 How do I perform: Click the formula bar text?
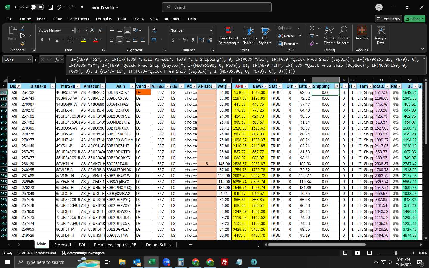[x=244, y=65]
